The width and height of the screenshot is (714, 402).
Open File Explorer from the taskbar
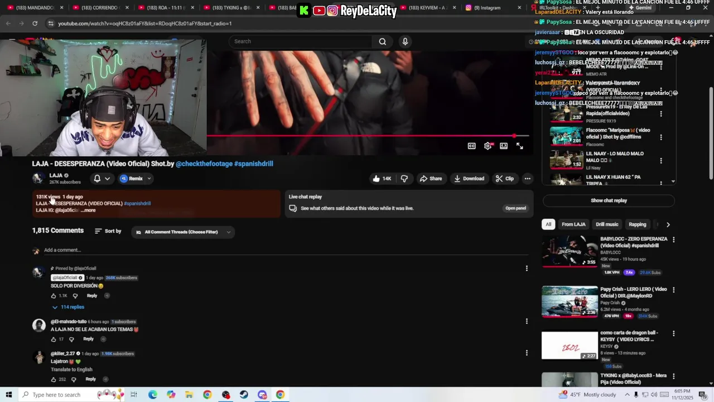click(x=189, y=395)
